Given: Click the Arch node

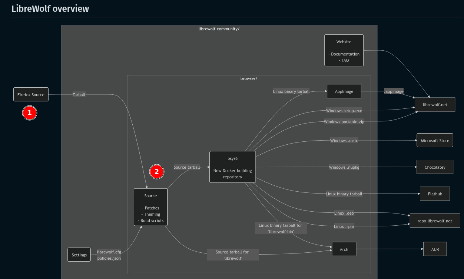Looking at the screenshot, I should point(344,249).
